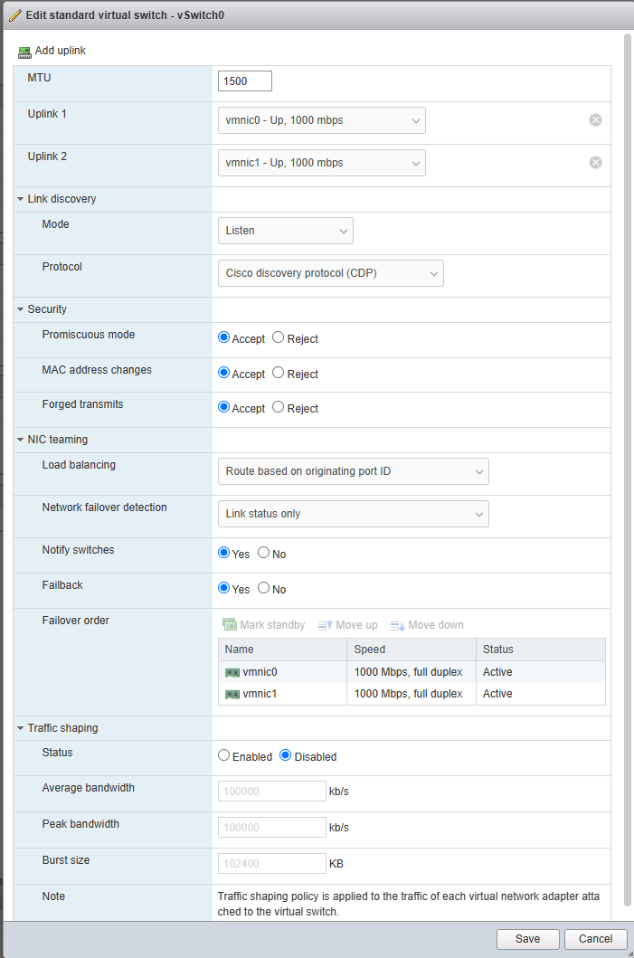Viewport: 634px width, 958px height.
Task: Open the Link discovery Protocol dropdown
Action: [x=330, y=273]
